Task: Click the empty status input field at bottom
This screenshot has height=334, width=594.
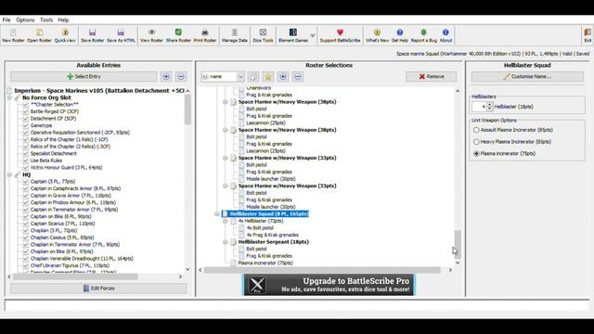Action: [x=297, y=305]
